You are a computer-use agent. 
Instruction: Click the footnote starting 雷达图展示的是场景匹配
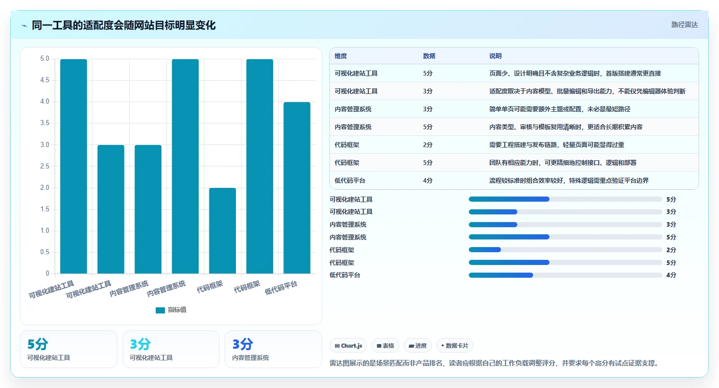click(x=494, y=363)
